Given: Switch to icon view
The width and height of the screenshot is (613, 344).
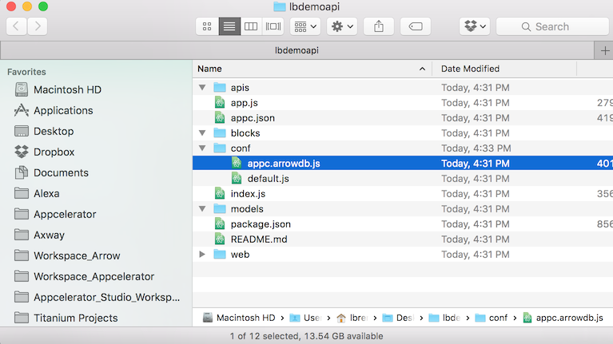Looking at the screenshot, I should tap(207, 26).
